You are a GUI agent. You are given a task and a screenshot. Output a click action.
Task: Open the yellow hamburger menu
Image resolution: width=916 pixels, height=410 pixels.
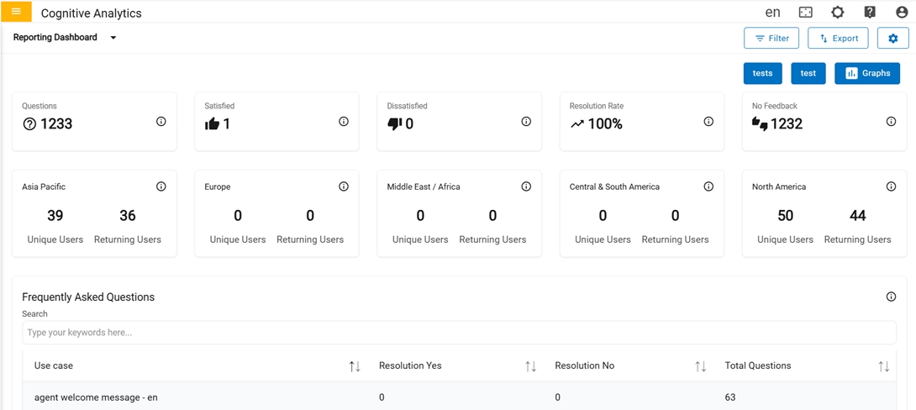pos(16,12)
